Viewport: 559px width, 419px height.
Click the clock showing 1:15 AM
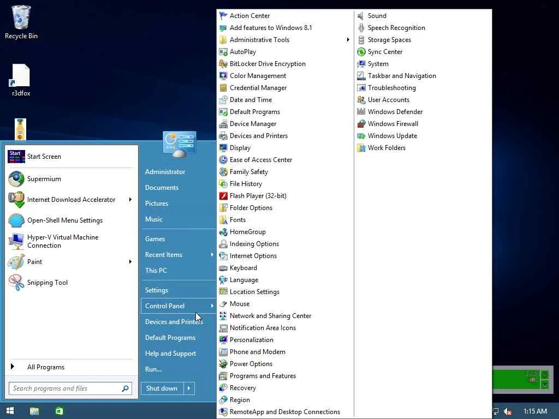click(535, 411)
